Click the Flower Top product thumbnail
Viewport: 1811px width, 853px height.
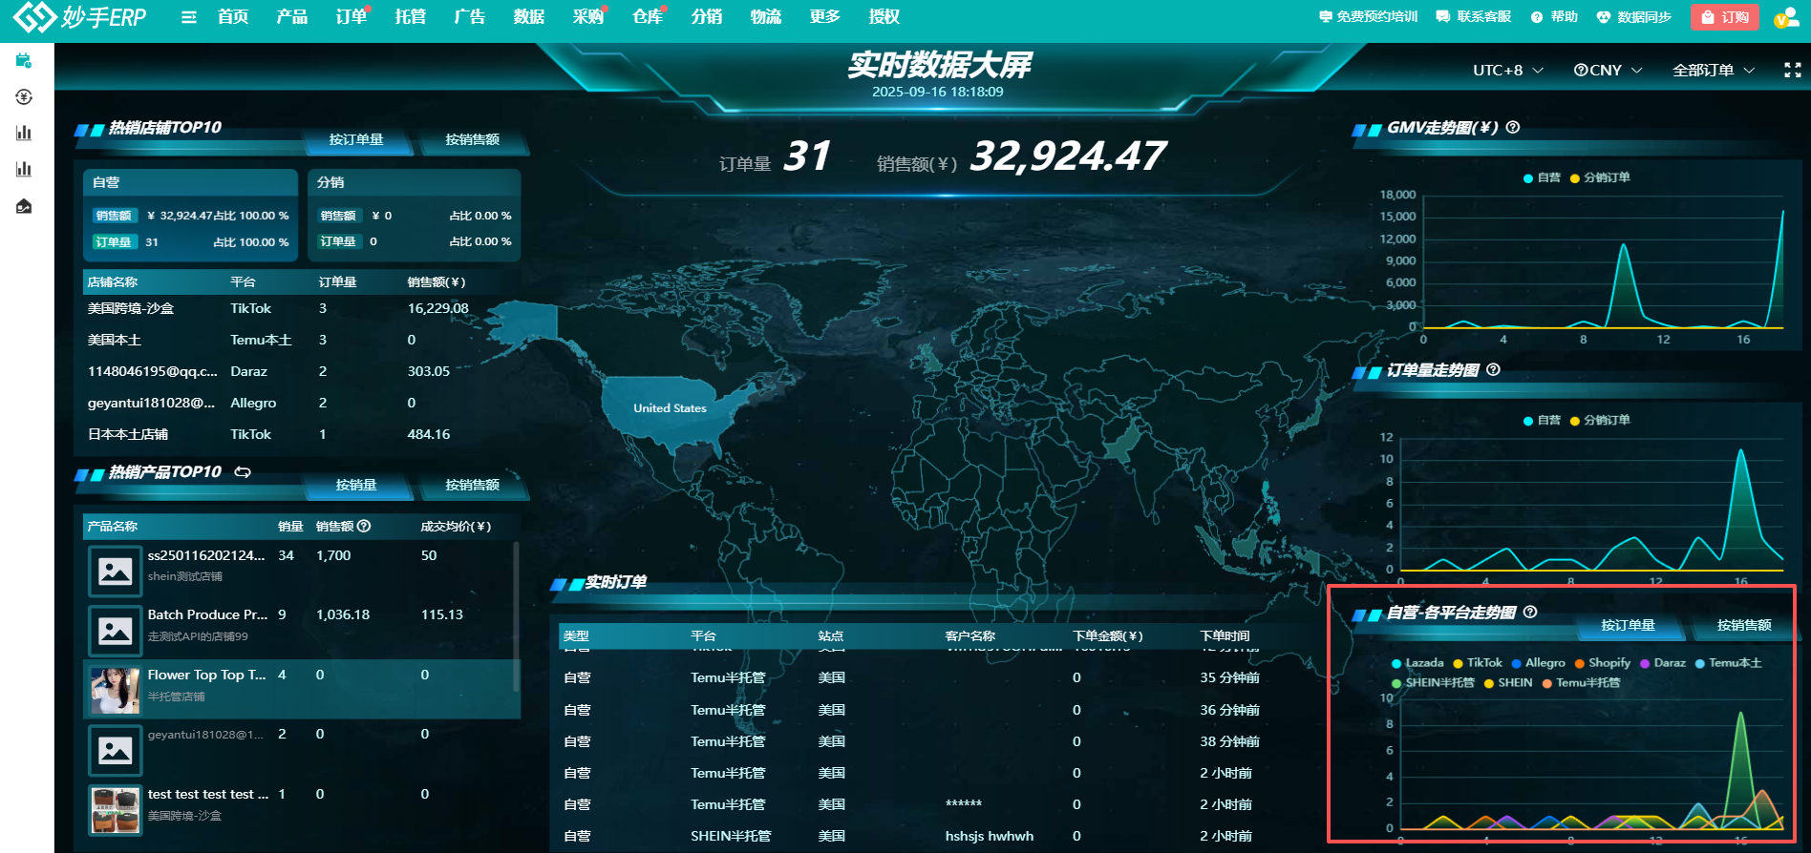116,690
